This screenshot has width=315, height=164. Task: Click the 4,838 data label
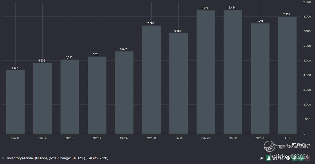point(42,60)
